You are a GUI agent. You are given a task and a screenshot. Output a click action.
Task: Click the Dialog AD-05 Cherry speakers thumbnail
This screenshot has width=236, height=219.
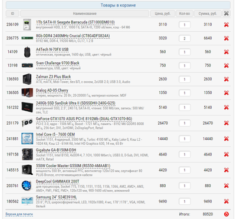[x=27, y=92]
